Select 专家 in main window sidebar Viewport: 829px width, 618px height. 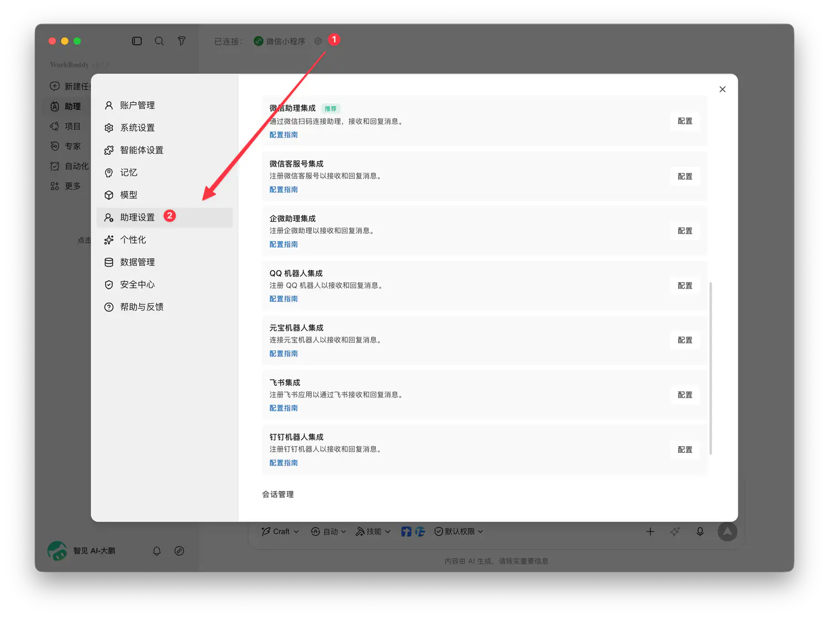pos(66,146)
